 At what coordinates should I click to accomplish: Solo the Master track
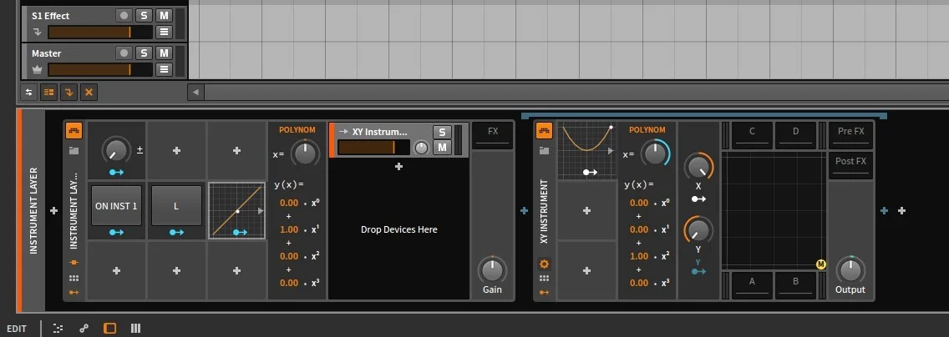pos(144,53)
